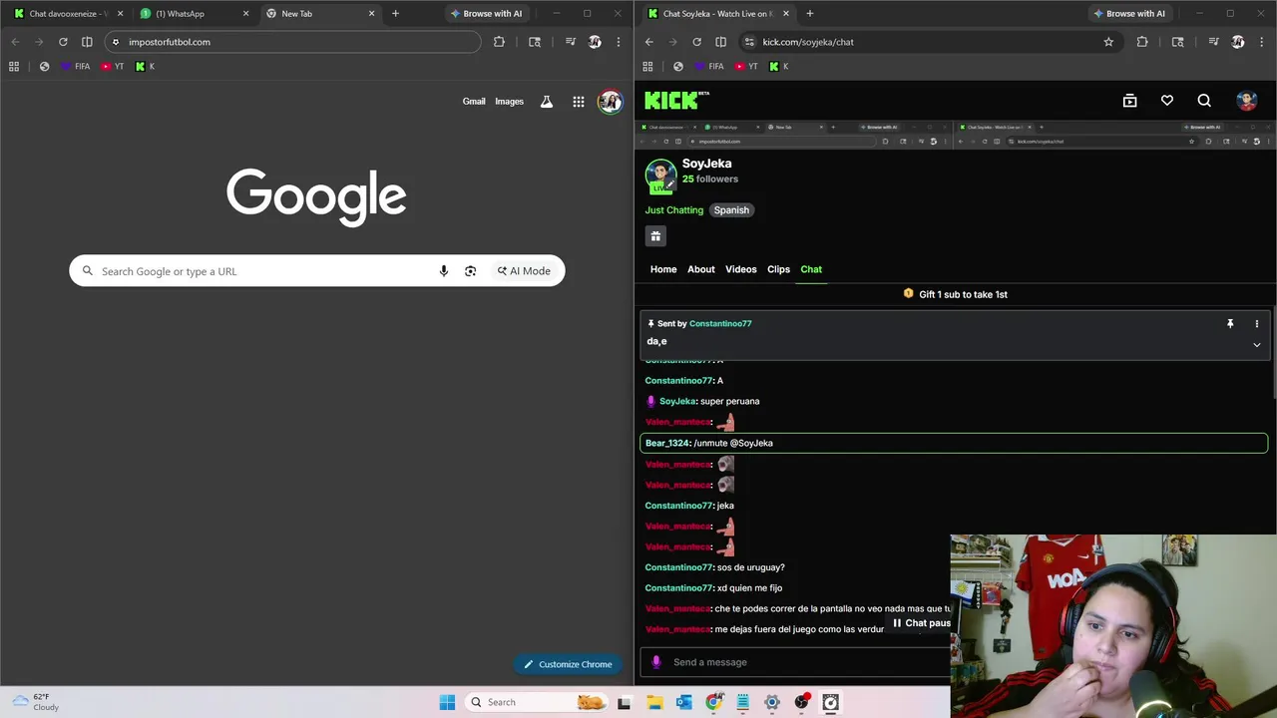Screen dimensions: 1277x718
Task: Click Gift 1 sub to take 1st banner
Action: (955, 294)
